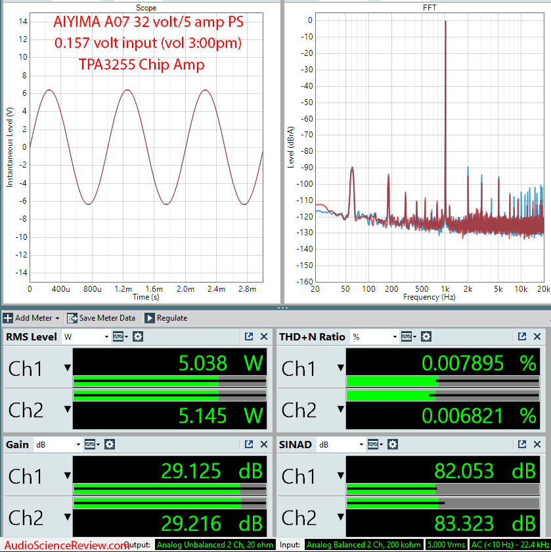Expand the Ch1 arrow in Gain meter
551x552 pixels.
[x=68, y=476]
